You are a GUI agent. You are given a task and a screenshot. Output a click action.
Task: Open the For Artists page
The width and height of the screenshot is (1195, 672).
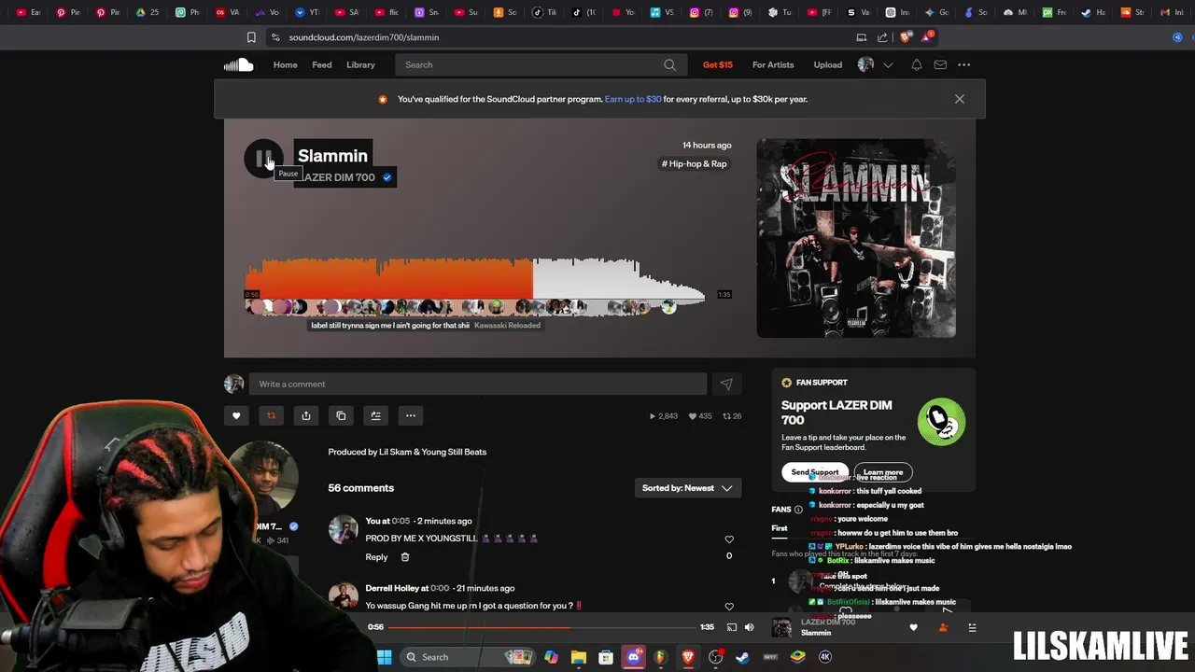pyautogui.click(x=773, y=64)
